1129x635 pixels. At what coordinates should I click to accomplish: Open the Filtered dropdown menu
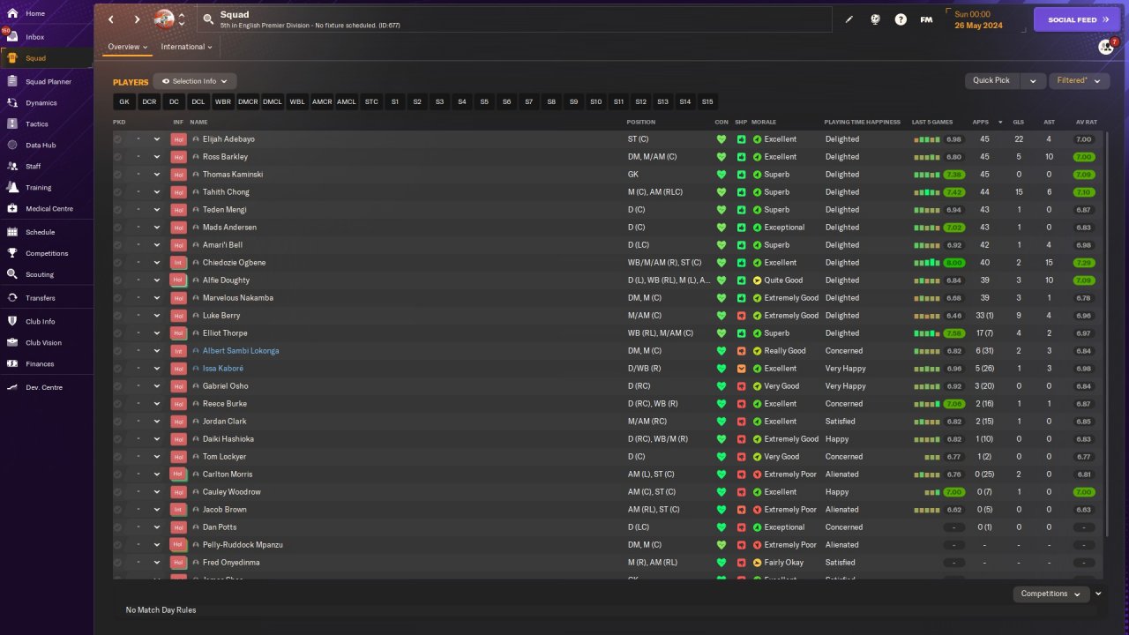pos(1078,80)
